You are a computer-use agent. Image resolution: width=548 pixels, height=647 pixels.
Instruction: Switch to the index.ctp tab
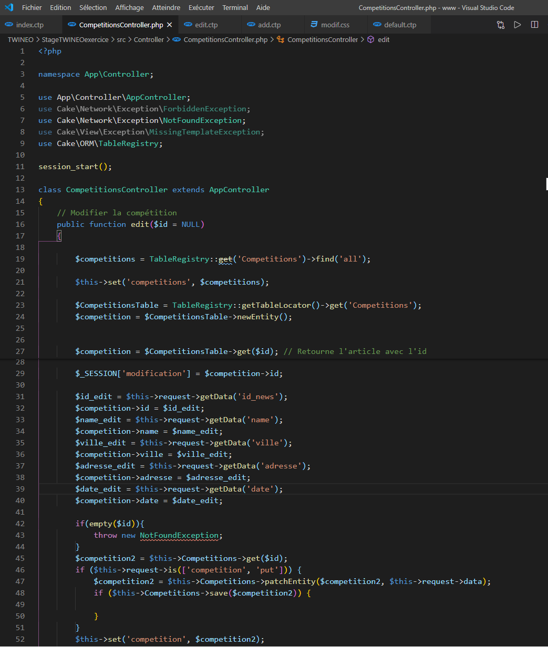30,25
